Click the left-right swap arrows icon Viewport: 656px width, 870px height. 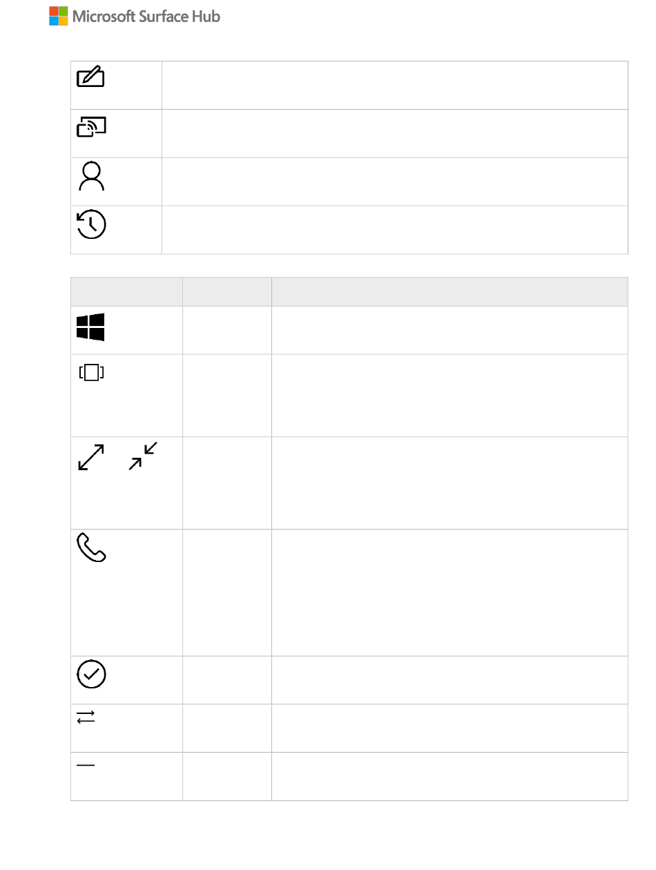point(86,719)
